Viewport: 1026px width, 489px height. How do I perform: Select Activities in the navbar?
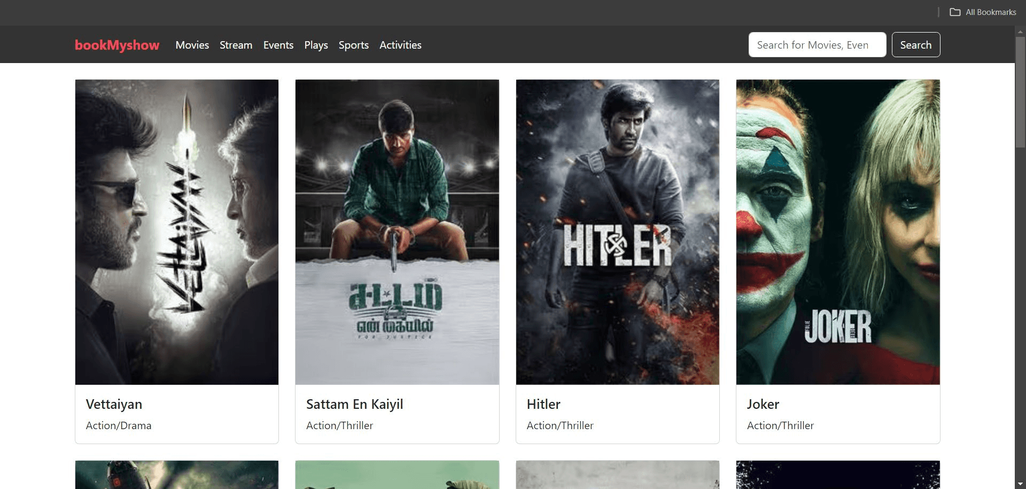[400, 45]
